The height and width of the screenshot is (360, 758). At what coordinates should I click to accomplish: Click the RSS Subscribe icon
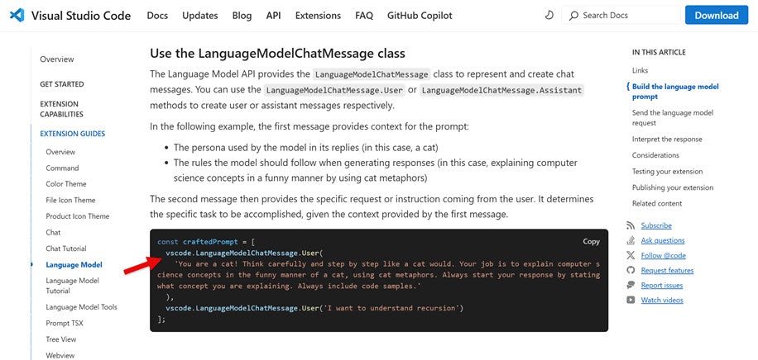631,225
